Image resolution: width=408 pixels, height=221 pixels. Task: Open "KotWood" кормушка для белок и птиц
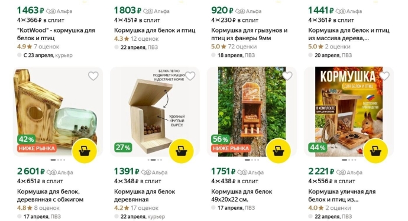(56, 34)
